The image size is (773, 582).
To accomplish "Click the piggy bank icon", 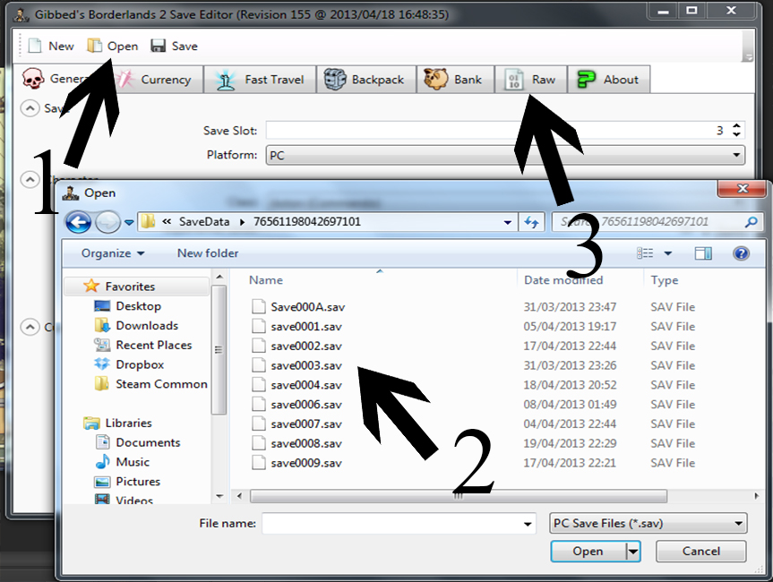I will click(436, 80).
